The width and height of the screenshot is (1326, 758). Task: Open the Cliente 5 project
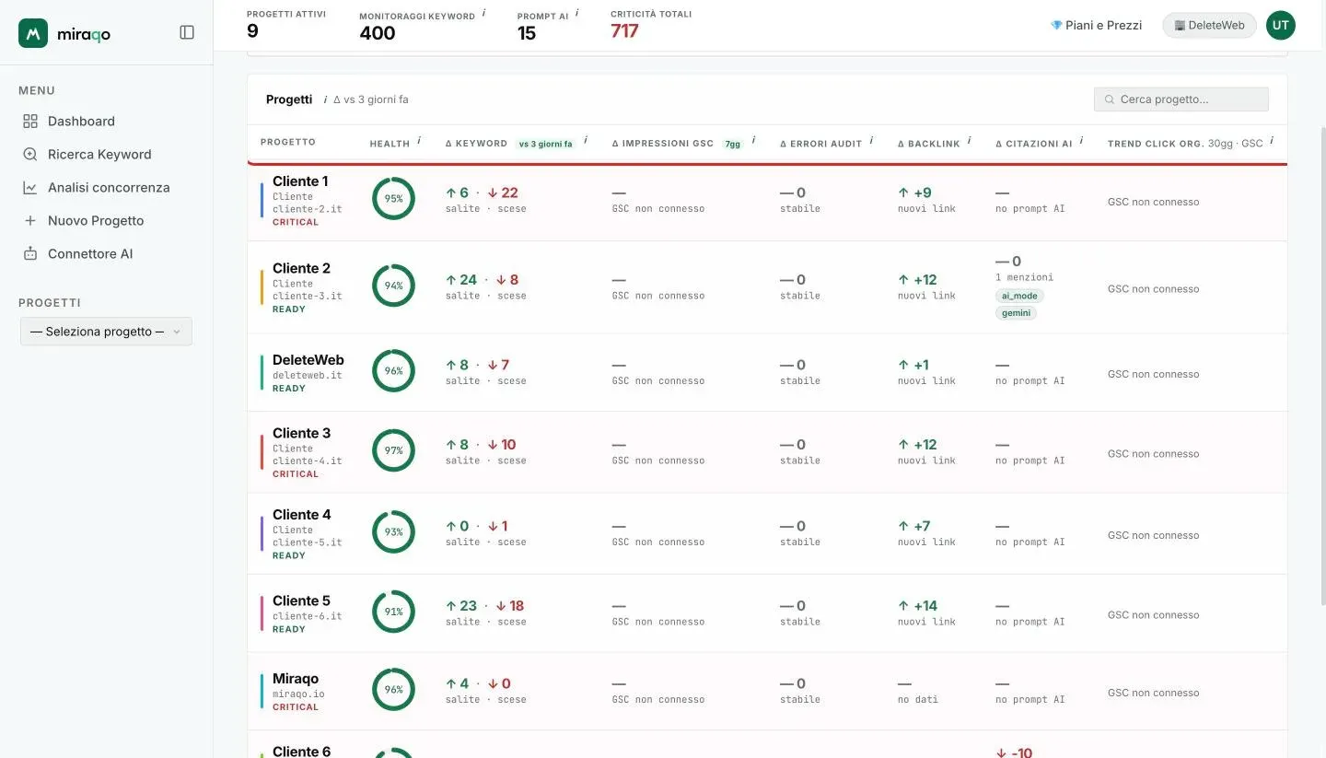(x=301, y=601)
